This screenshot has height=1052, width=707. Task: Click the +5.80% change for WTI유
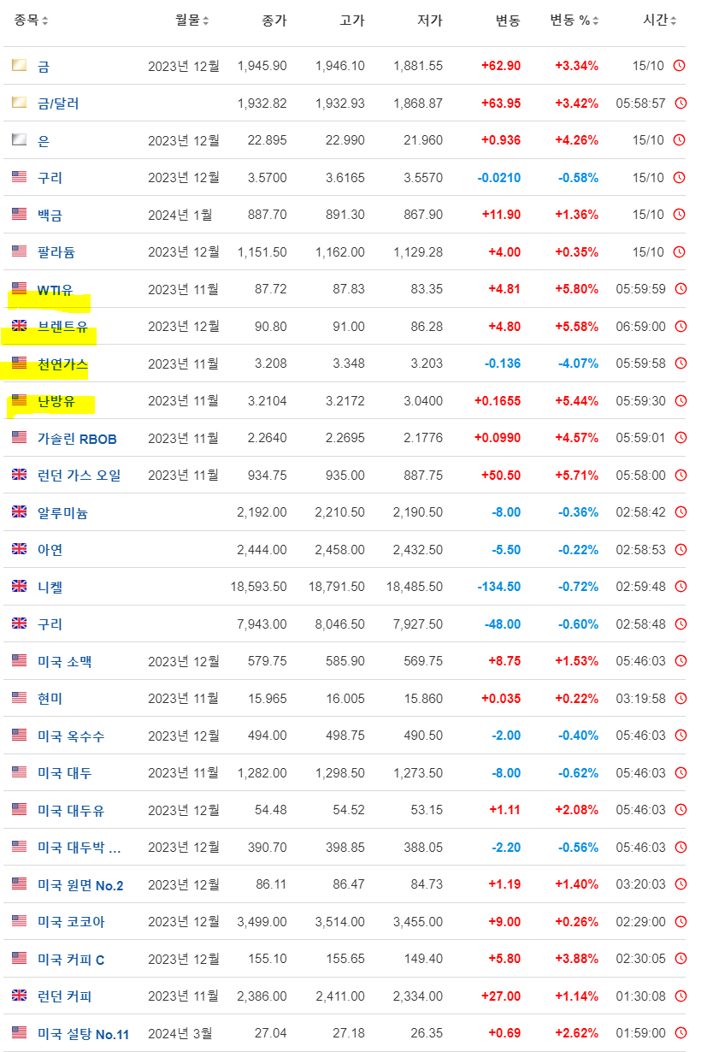[576, 289]
